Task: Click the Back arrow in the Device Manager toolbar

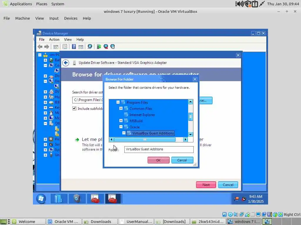Action: click(x=40, y=47)
